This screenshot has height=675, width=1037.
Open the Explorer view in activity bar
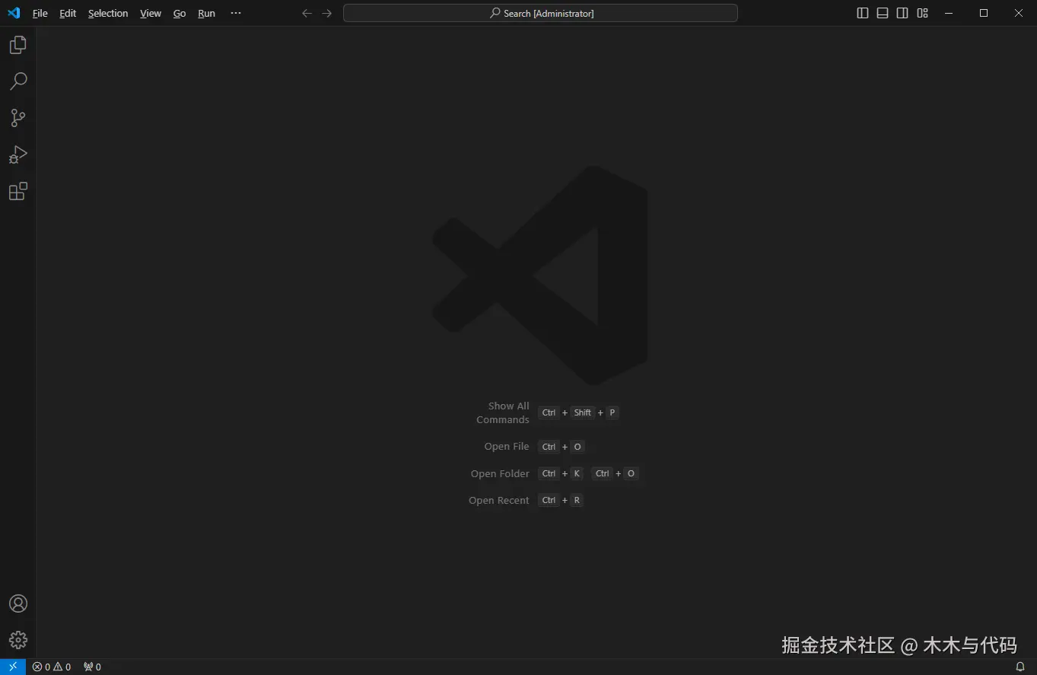click(x=17, y=45)
